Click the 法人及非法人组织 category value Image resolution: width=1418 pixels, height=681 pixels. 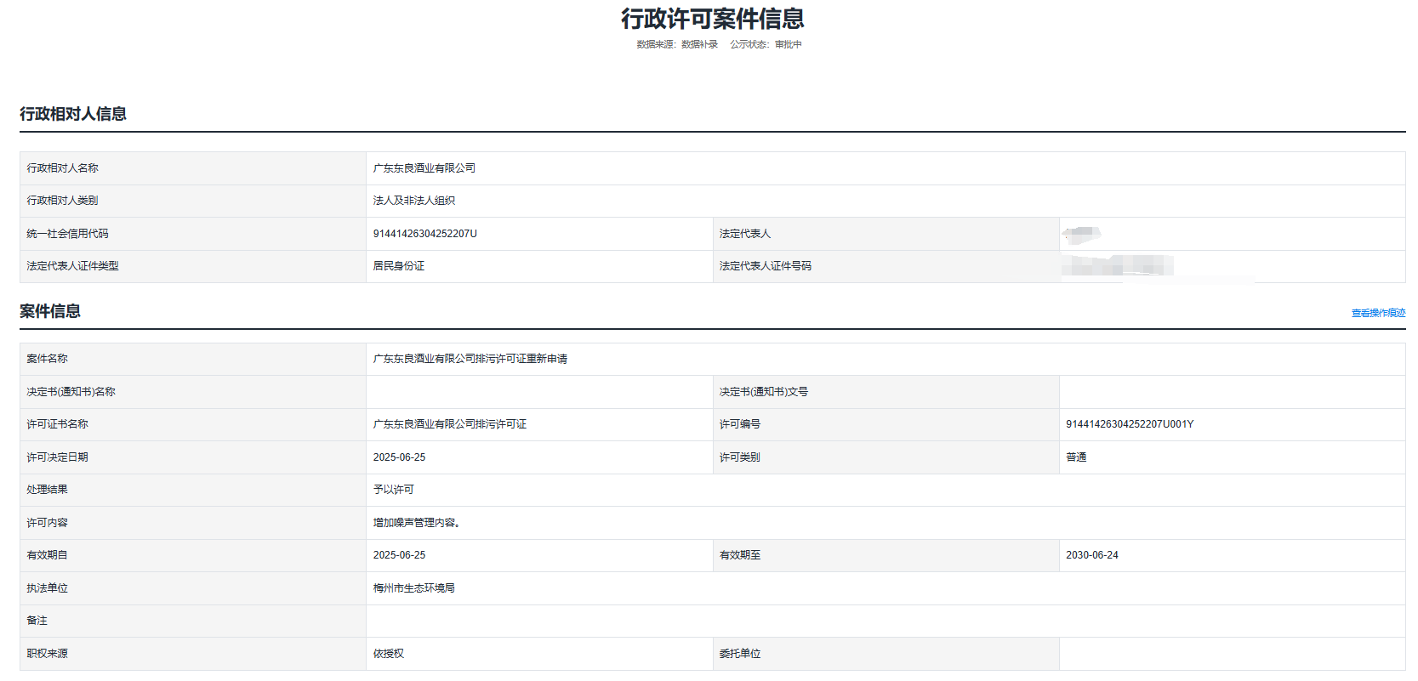[413, 201]
